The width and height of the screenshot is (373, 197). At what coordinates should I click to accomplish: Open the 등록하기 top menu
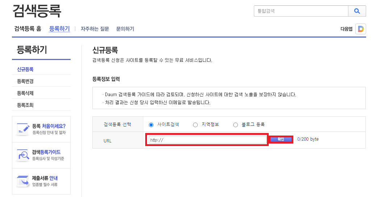tap(59, 29)
